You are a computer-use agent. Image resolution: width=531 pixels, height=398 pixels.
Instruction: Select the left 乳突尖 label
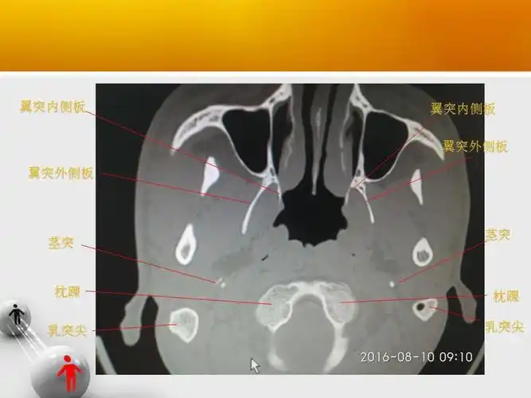(65, 329)
